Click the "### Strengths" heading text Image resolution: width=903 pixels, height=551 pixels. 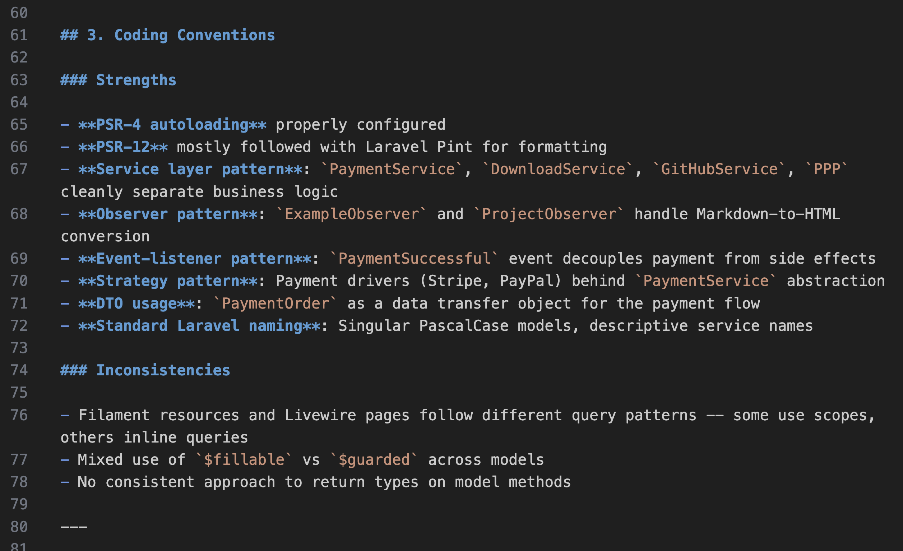click(136, 80)
